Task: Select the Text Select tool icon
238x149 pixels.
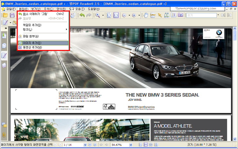Action: pyautogui.click(x=174, y=15)
